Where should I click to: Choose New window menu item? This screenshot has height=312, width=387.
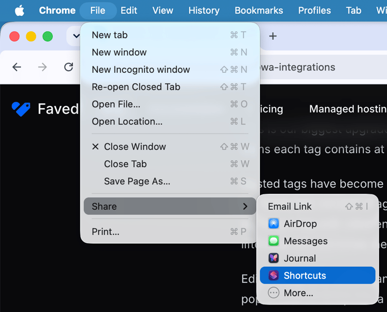tap(170, 52)
